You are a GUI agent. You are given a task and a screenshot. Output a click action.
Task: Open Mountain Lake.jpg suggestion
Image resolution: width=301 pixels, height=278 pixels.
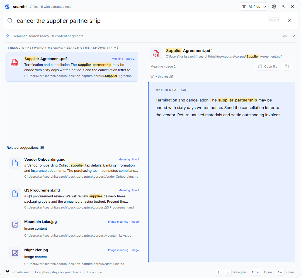74,229
